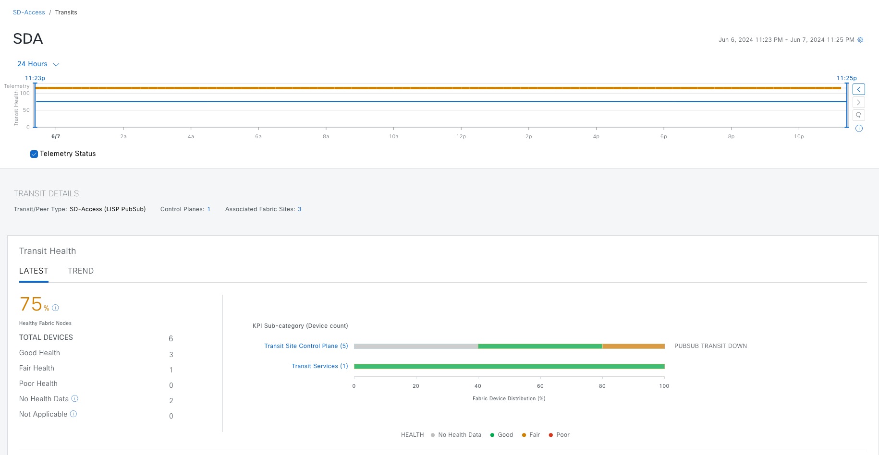Click info icon next to 75% score

pos(55,308)
